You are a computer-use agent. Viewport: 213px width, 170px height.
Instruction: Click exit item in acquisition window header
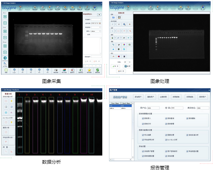point(95,8)
